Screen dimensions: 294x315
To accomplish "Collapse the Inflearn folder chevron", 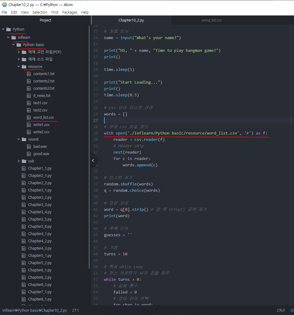I will tap(8, 37).
